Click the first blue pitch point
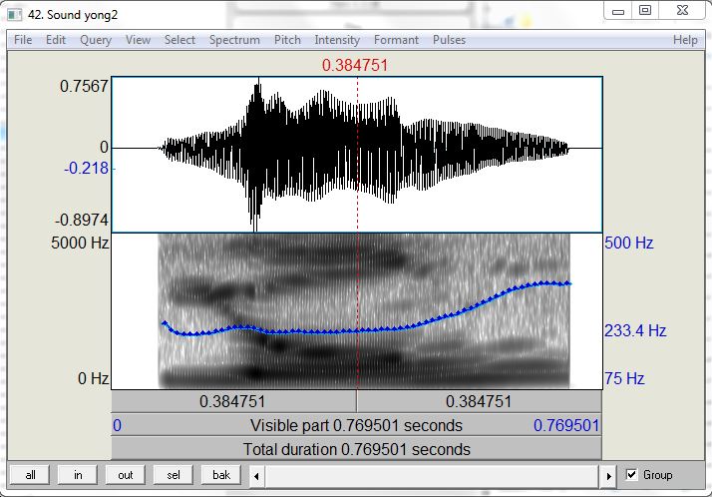 point(165,323)
